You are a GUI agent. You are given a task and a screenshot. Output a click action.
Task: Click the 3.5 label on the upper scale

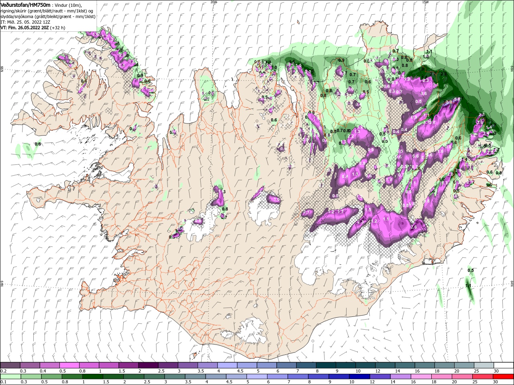[200, 371]
